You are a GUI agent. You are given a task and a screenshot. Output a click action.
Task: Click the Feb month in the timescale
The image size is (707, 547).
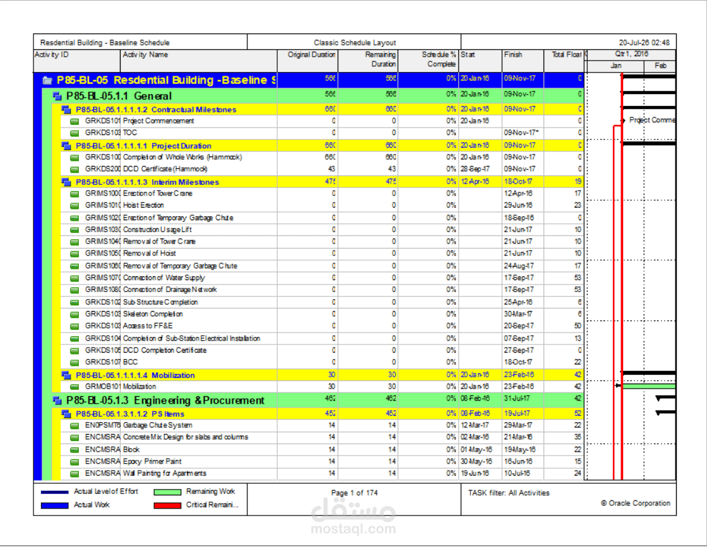pyautogui.click(x=660, y=66)
